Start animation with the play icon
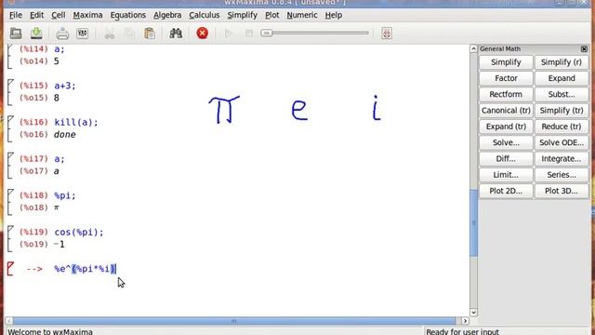The height and width of the screenshot is (335, 595). [228, 33]
